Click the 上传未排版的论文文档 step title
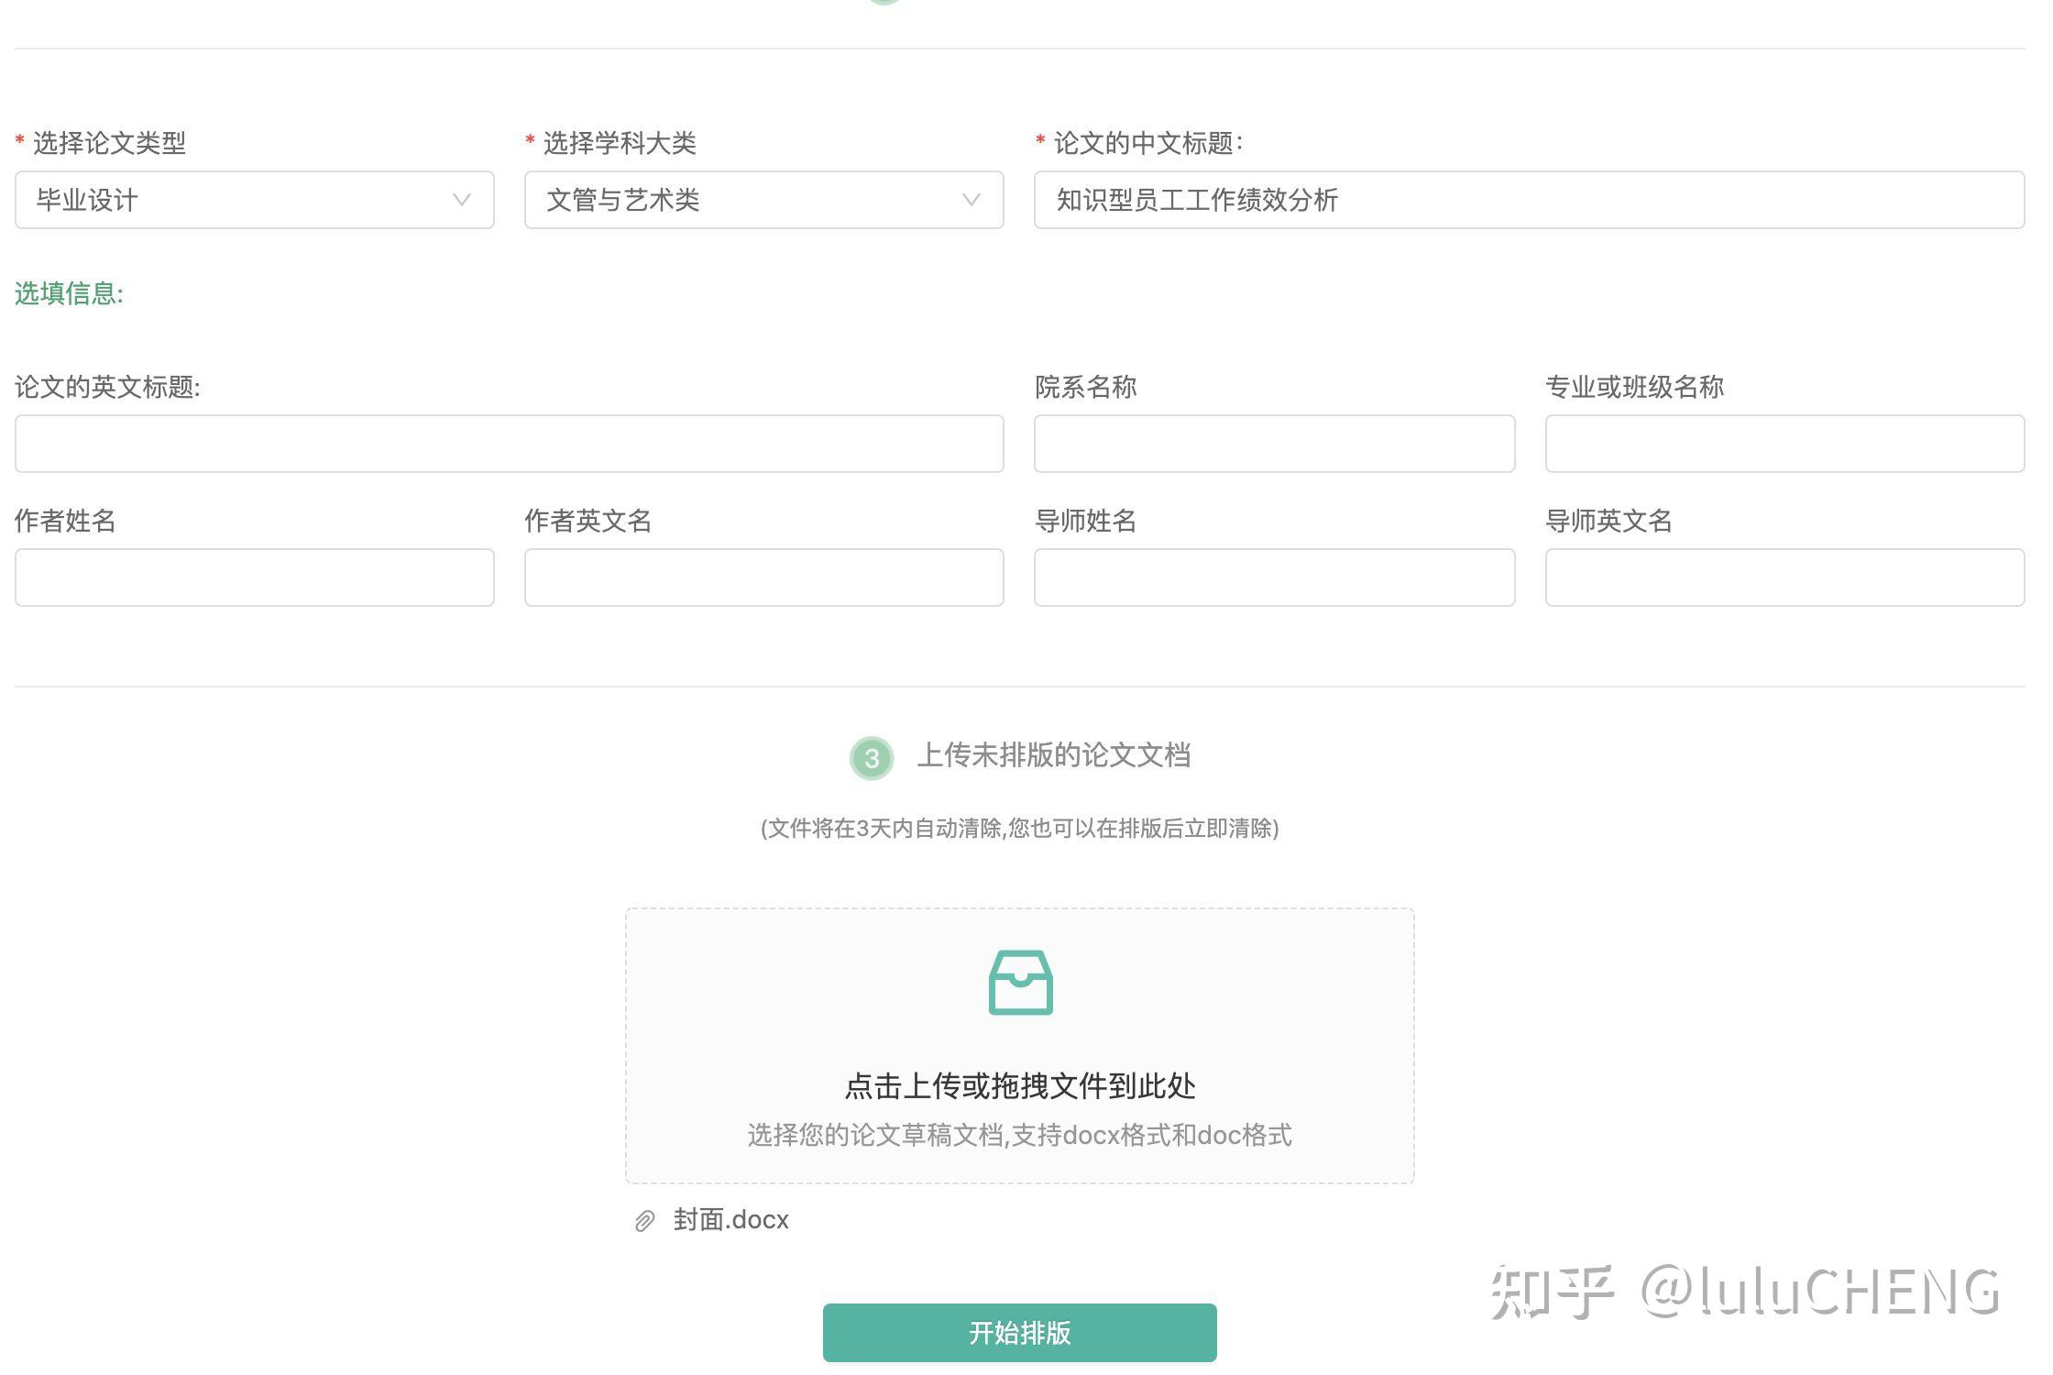This screenshot has width=2053, height=1375. 1053,755
